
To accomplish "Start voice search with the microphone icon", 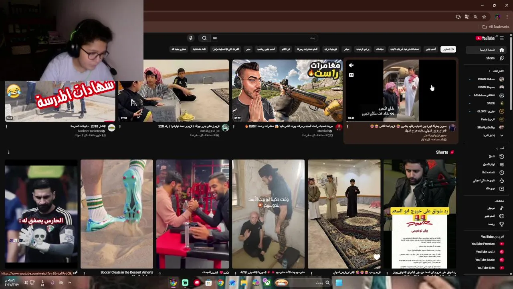I will click(191, 38).
